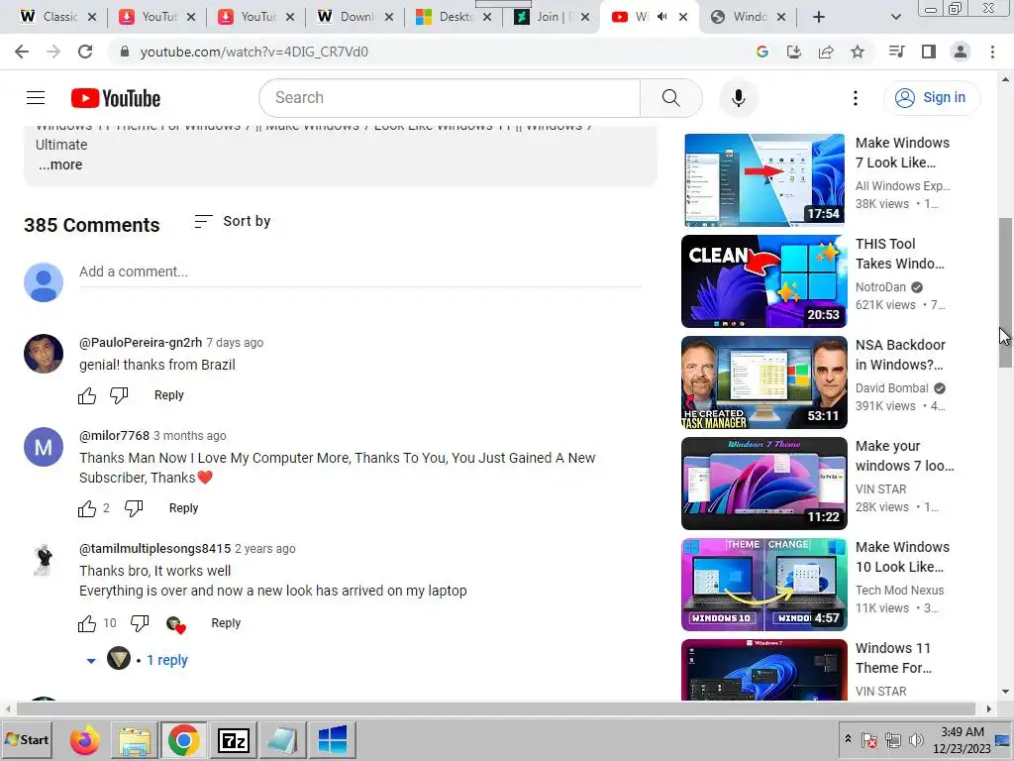Show hidden system tray icons
This screenshot has height=761, width=1014.
848,738
